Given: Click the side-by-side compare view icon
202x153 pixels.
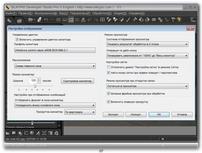Looking at the screenshot, I should click(77, 20).
